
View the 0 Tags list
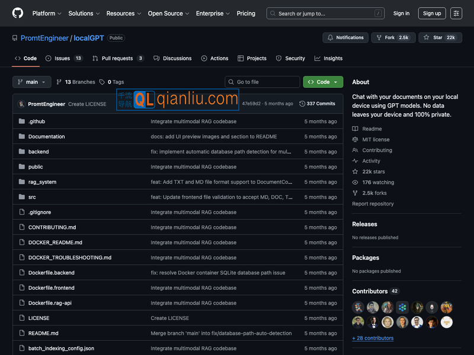(111, 82)
